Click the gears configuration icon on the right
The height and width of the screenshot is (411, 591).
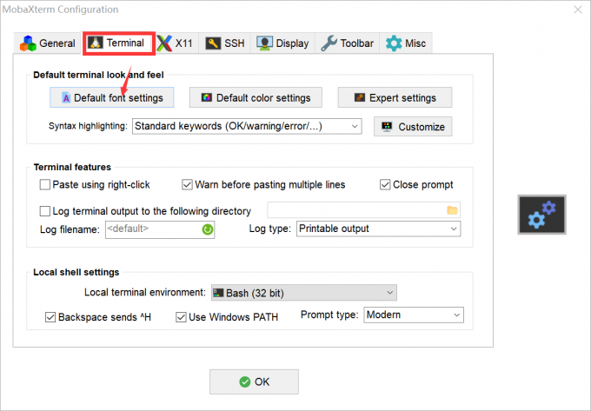pos(542,215)
